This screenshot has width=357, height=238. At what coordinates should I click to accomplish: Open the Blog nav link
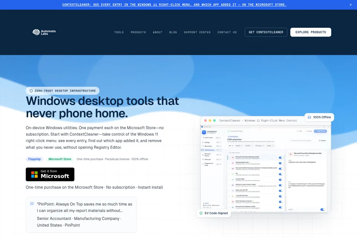pos(173,32)
